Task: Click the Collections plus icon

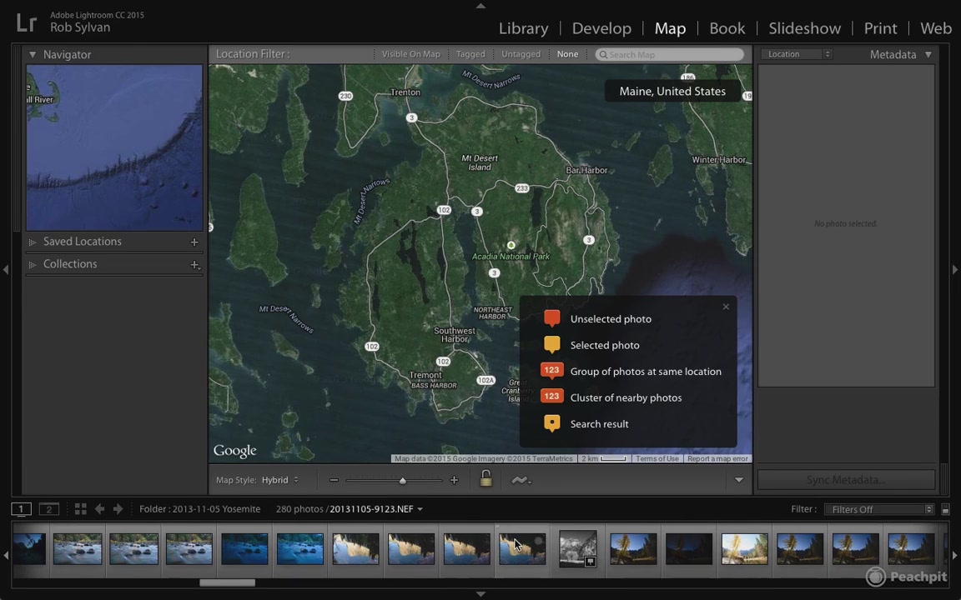Action: [x=194, y=264]
